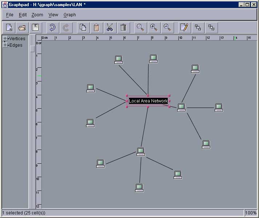259x218 pixels.
Task: Select the Local Area Network node
Action: pyautogui.click(x=148, y=101)
